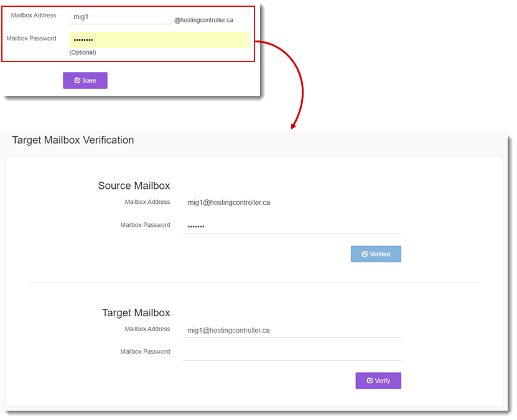Click the Mailbox Password label under Source Mailbox
Image resolution: width=517 pixels, height=420 pixels.
point(145,225)
